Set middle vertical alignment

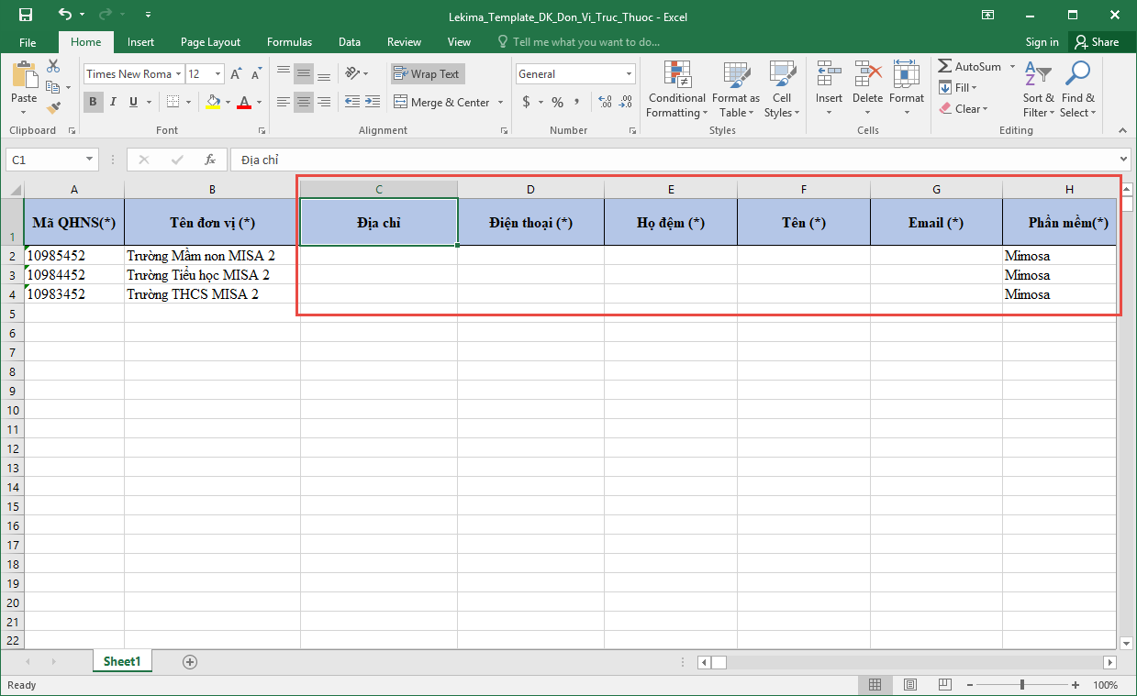tap(303, 73)
